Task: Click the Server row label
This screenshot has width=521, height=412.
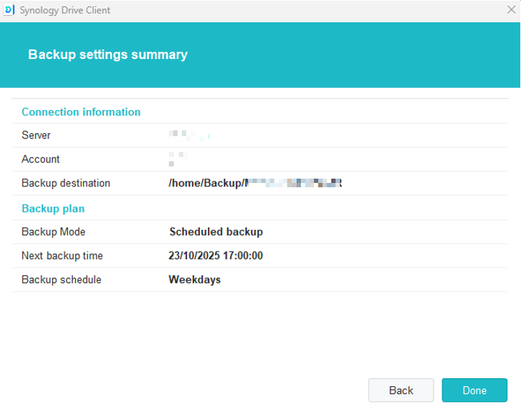Action: [36, 135]
